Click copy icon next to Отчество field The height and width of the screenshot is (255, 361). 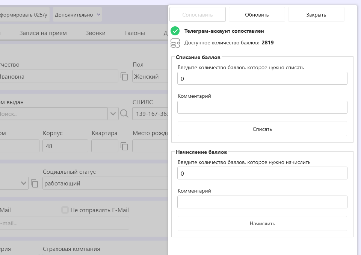tap(124, 76)
